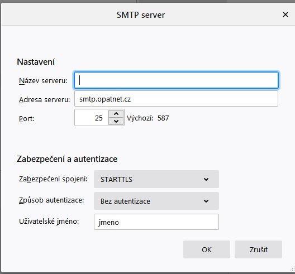Click the SMTP server title bar

pos(141,15)
